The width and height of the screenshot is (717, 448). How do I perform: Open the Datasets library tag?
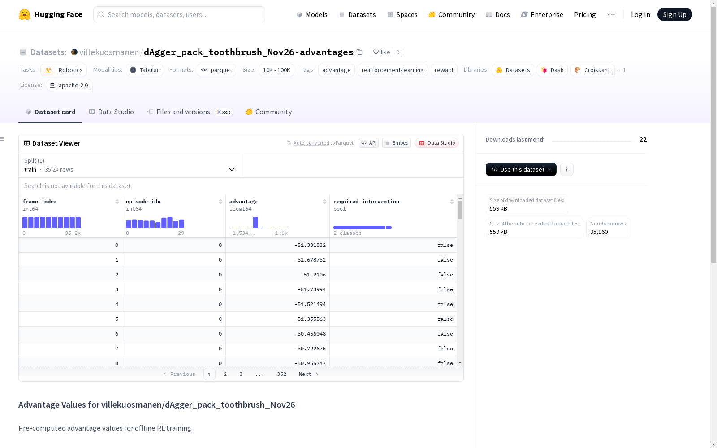pyautogui.click(x=513, y=70)
